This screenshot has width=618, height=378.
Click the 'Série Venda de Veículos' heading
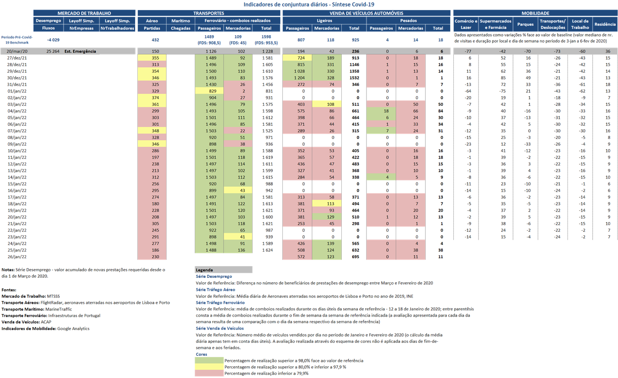tap(220, 328)
